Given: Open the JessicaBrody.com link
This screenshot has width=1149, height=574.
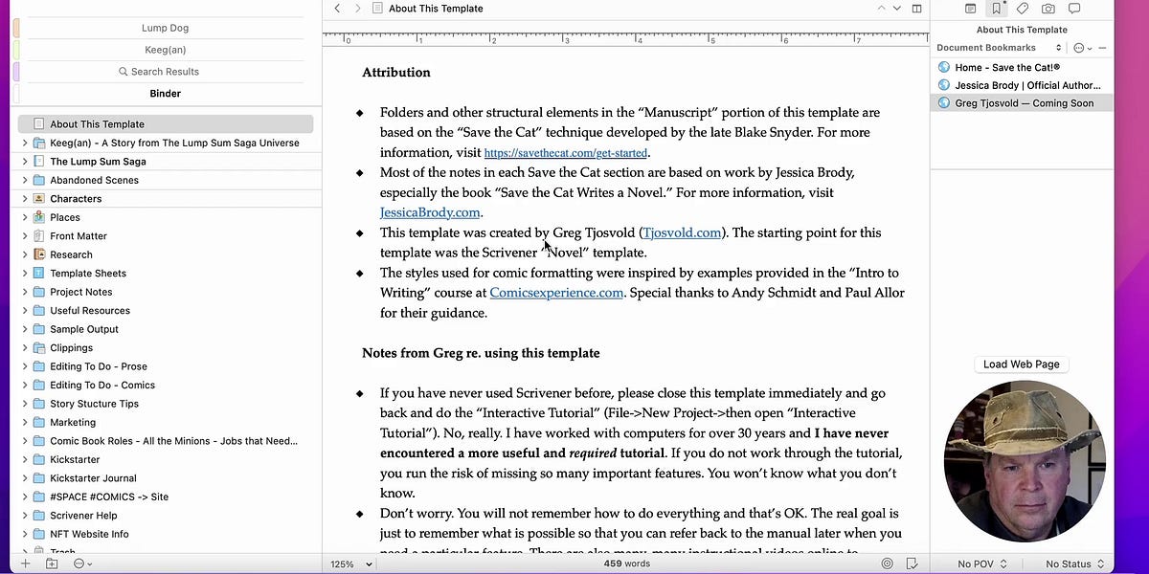Looking at the screenshot, I should pyautogui.click(x=430, y=212).
